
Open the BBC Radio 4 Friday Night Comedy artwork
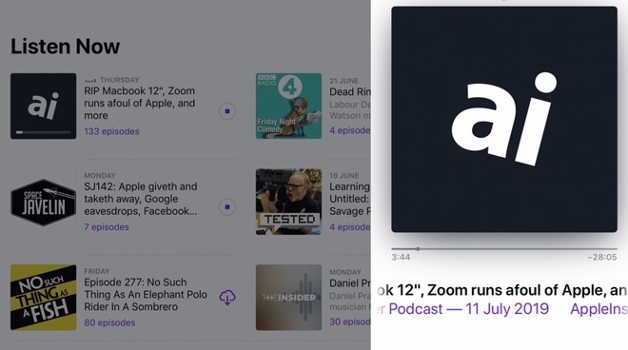(288, 107)
